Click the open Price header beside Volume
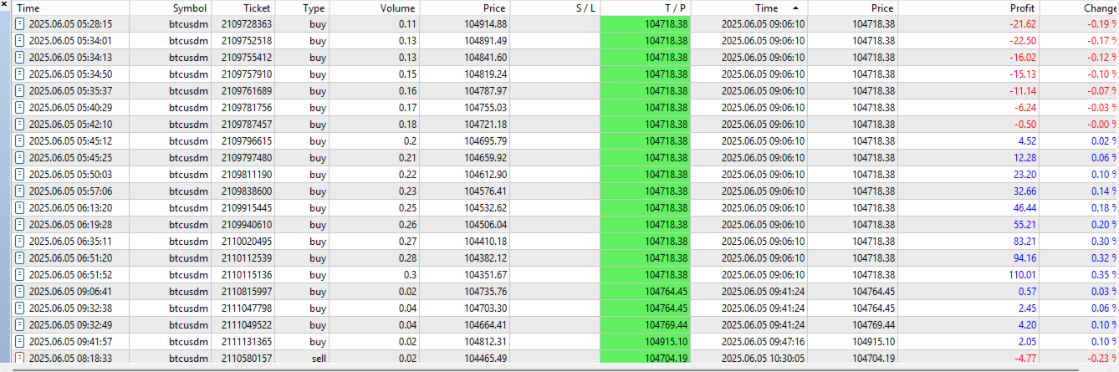The image size is (1119, 372). coord(467,8)
